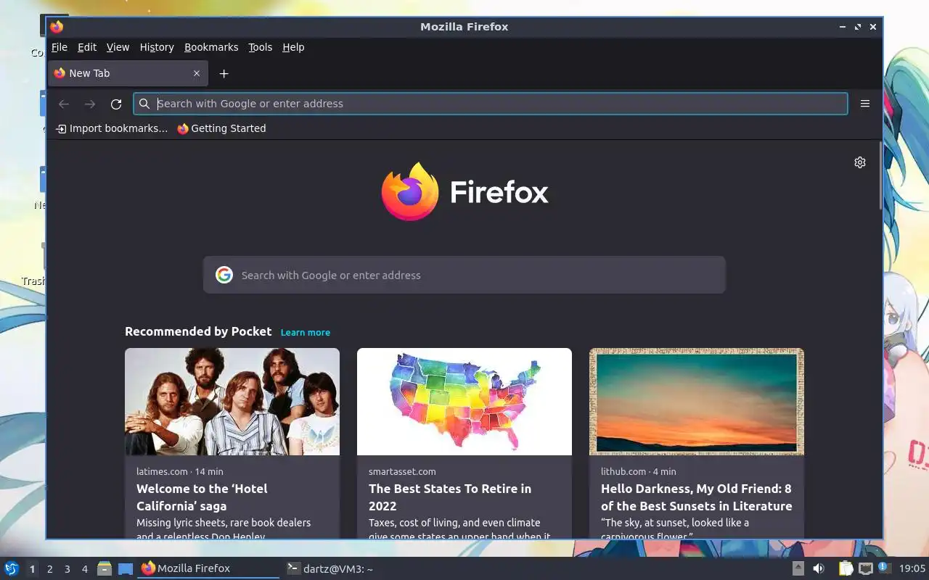Click the 19:05 clock on taskbar
The image size is (929, 580).
click(912, 569)
